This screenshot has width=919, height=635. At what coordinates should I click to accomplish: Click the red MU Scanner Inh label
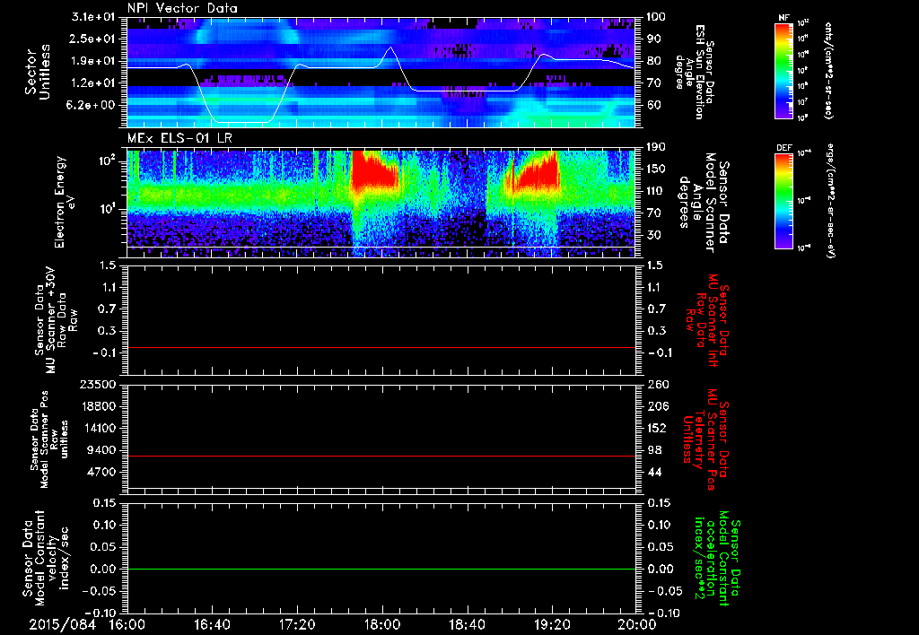pyautogui.click(x=707, y=320)
